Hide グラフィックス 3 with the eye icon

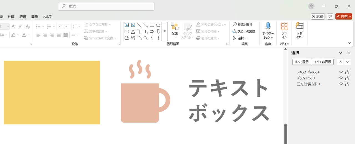pos(341,78)
